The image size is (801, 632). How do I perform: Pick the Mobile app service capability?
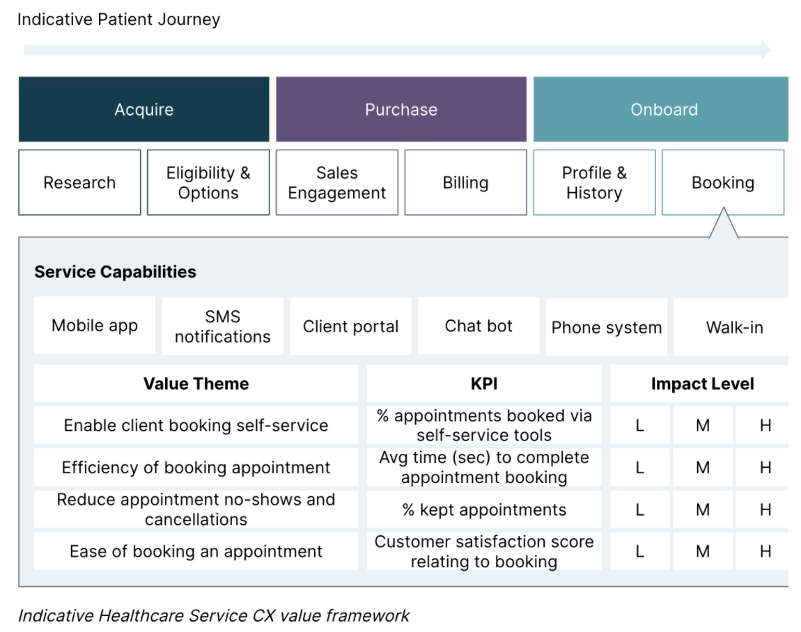(x=95, y=326)
